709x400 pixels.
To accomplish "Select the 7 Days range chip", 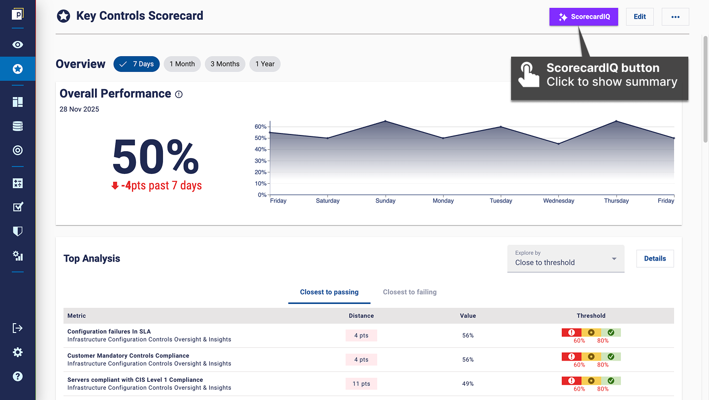I will [x=136, y=64].
